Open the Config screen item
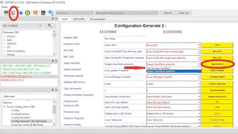Image resolution: width=238 pixels, height=134 pixels. (15, 110)
